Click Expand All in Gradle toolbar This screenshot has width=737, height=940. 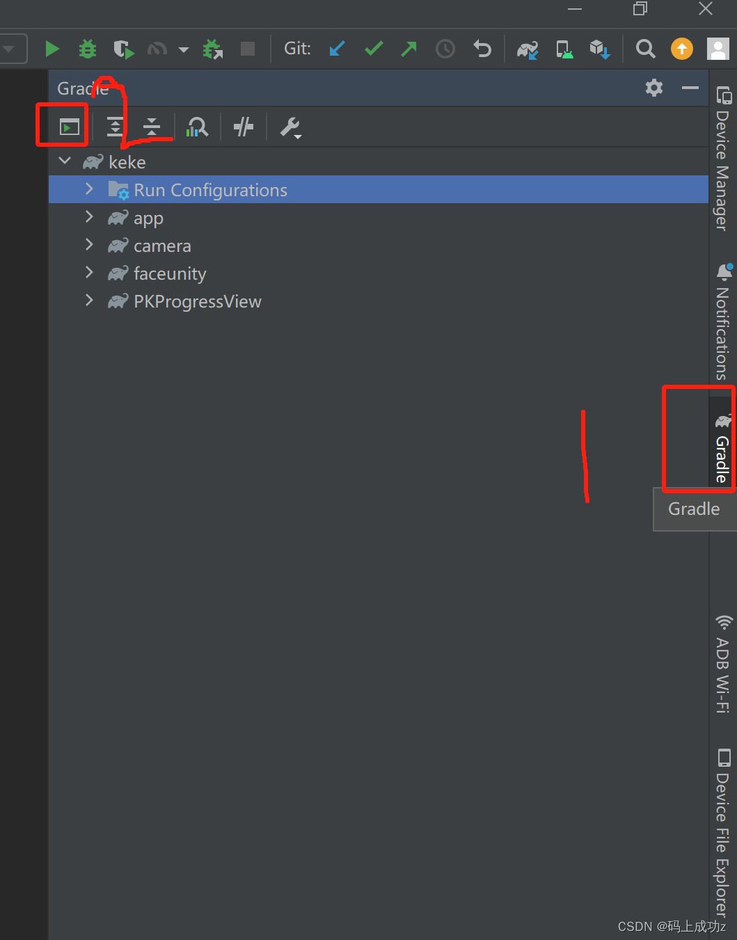click(115, 127)
